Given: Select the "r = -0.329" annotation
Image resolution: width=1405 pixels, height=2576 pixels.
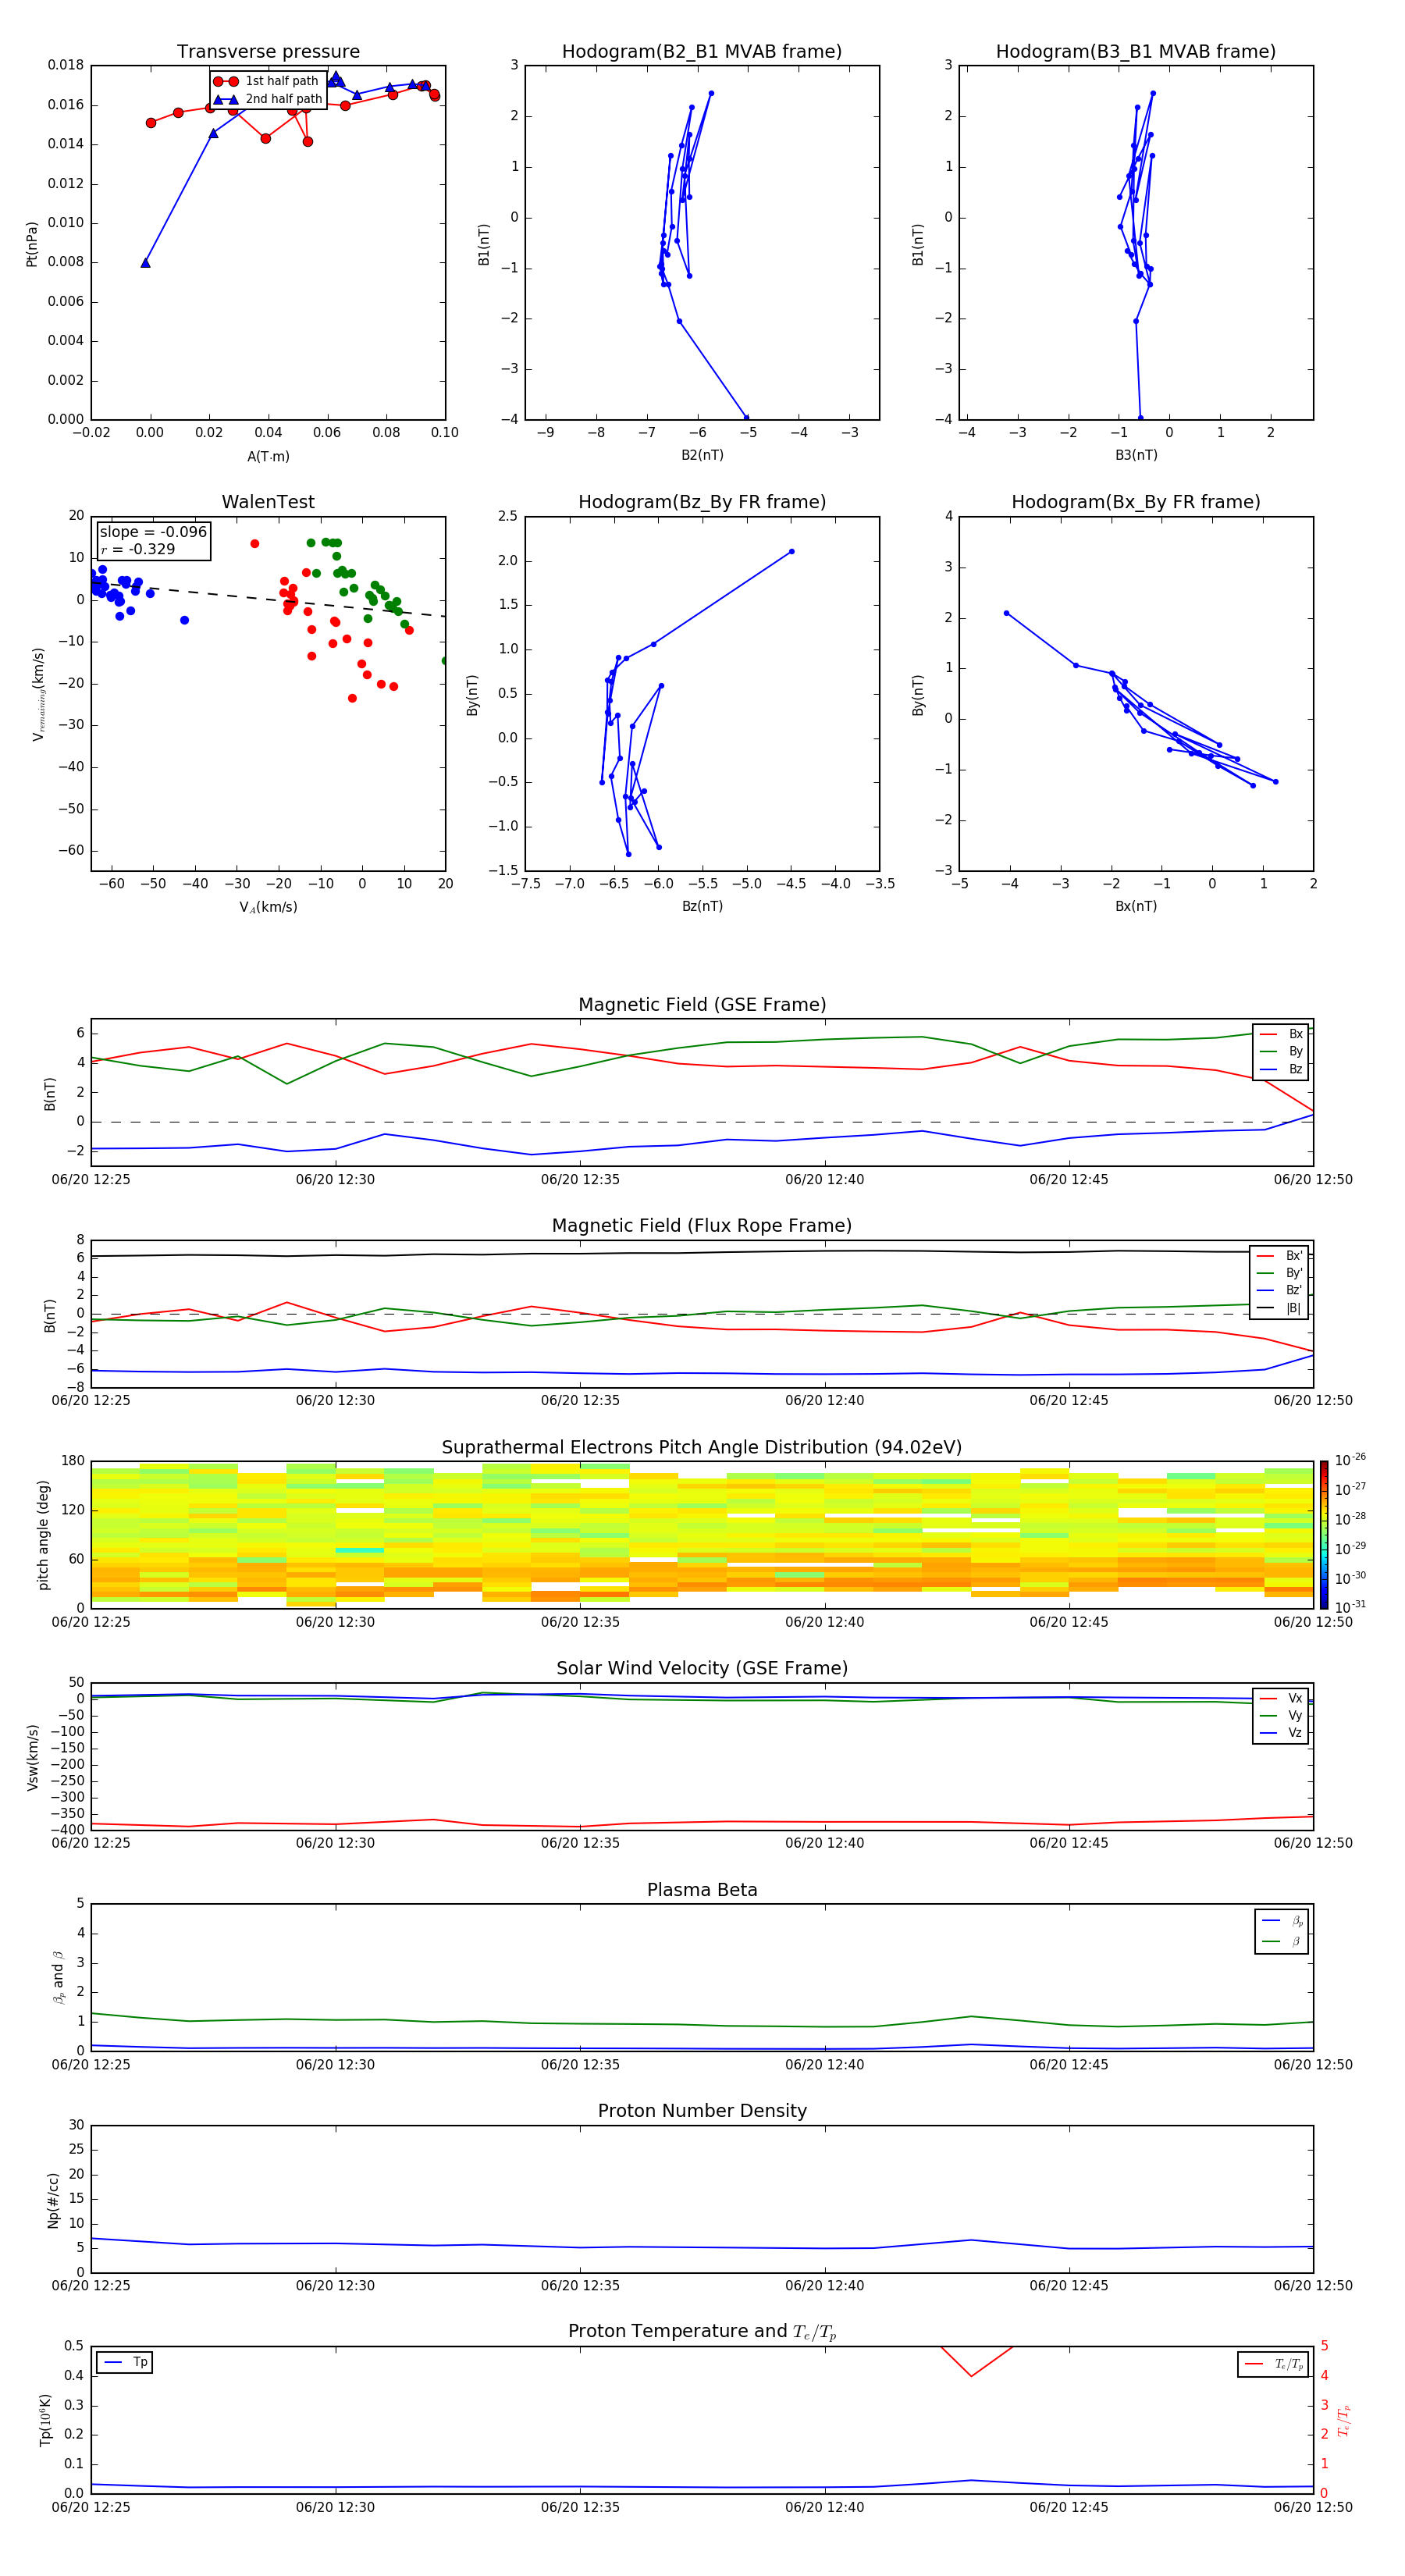Looking at the screenshot, I should coord(138,549).
